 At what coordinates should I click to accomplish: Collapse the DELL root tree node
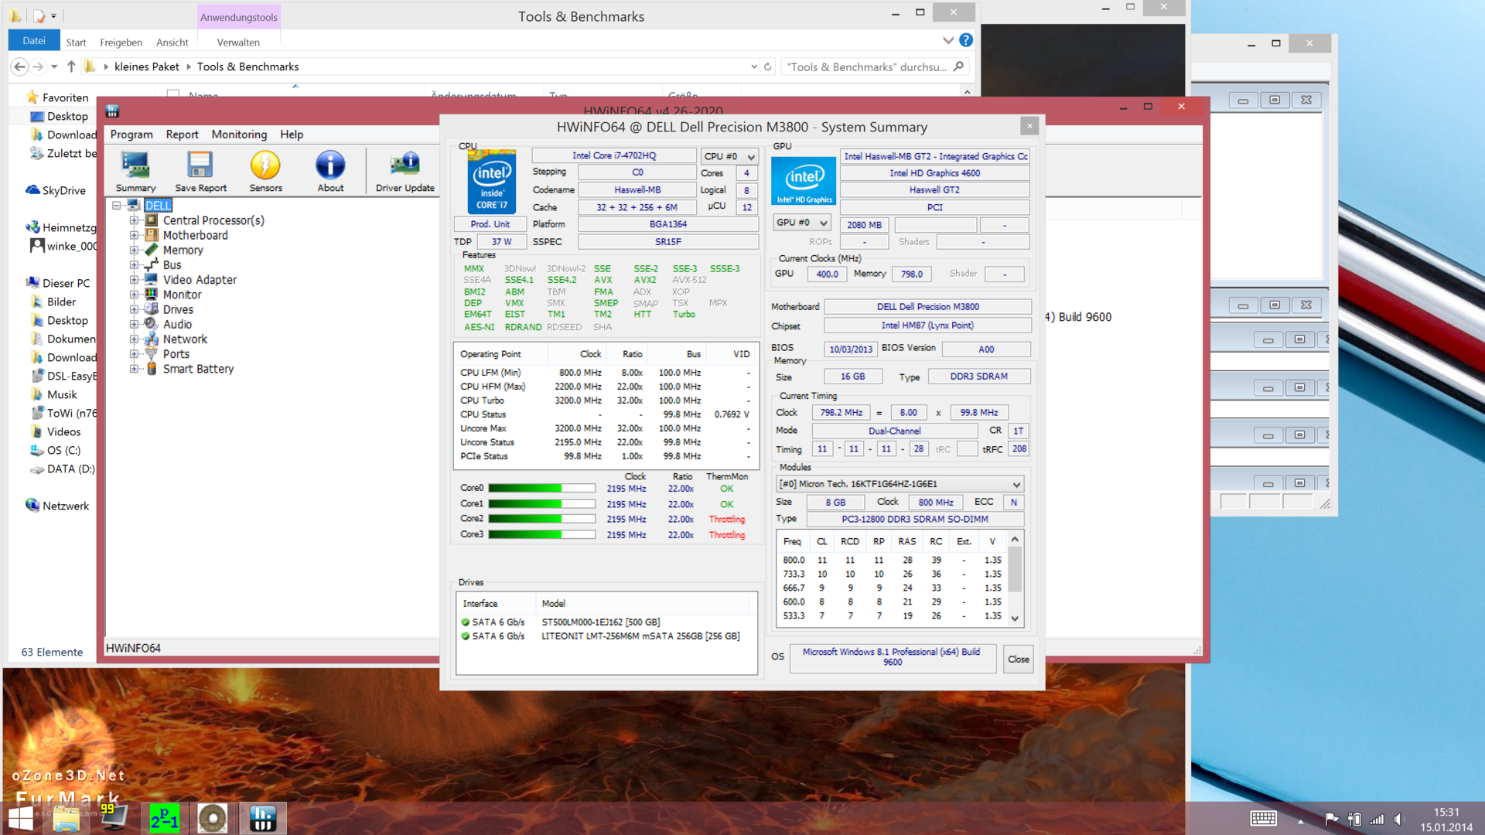pyautogui.click(x=116, y=206)
